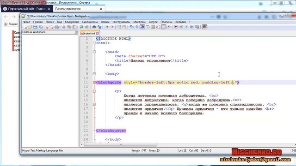Collapse the q tag fold marker on line 16
This screenshot has width=296, height=166.
click(x=94, y=104)
